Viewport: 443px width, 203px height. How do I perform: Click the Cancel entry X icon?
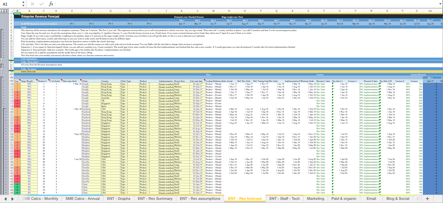(33, 4)
